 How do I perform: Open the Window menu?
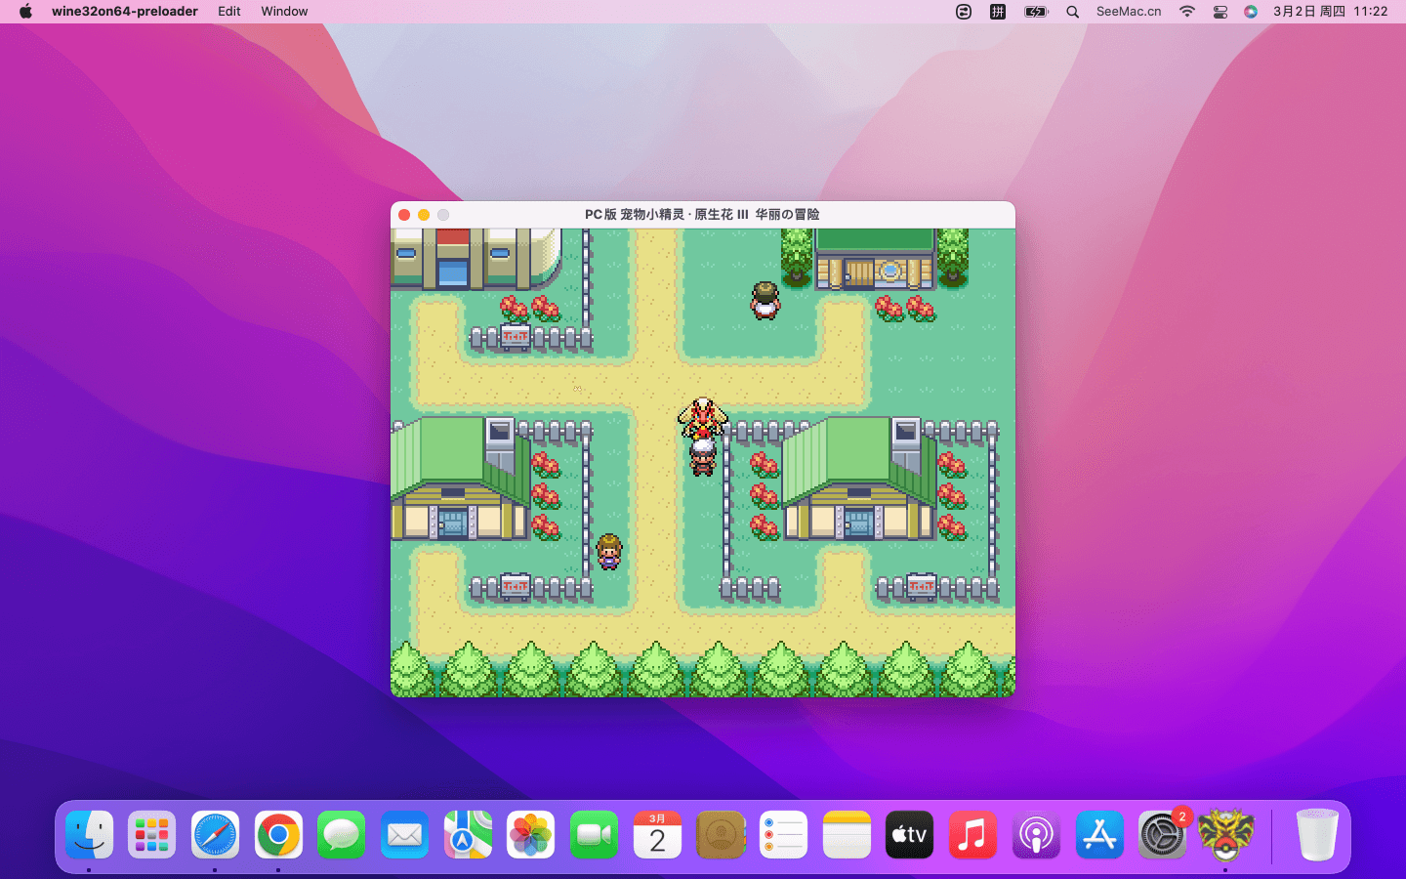pos(284,12)
